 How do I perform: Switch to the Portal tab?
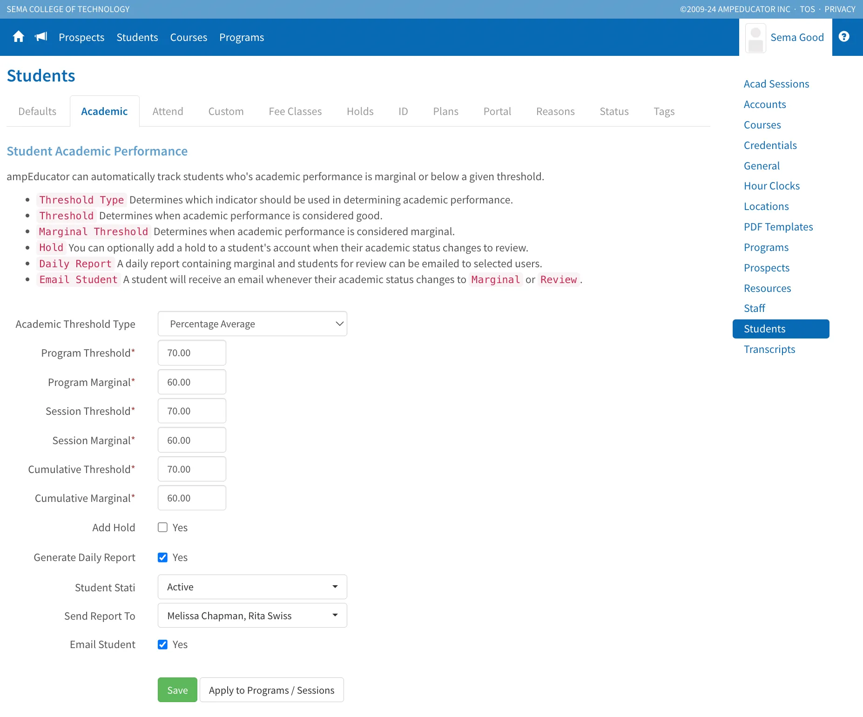497,111
